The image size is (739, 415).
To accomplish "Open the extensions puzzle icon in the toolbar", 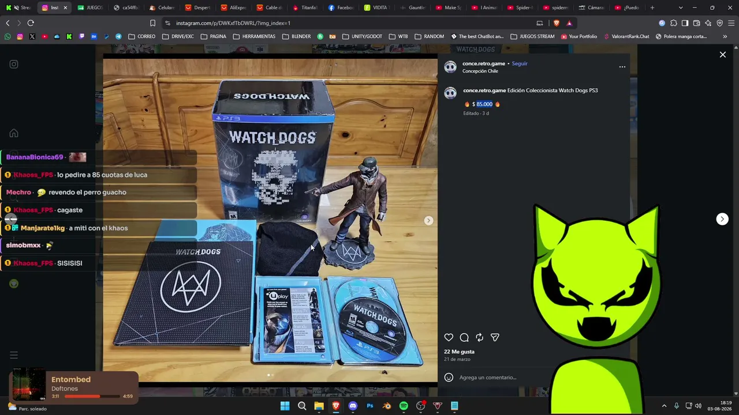I will point(673,23).
